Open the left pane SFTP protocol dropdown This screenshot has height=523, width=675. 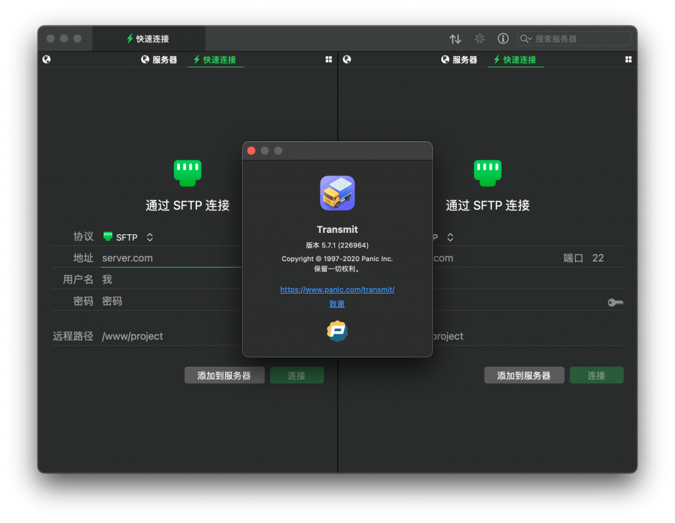128,237
